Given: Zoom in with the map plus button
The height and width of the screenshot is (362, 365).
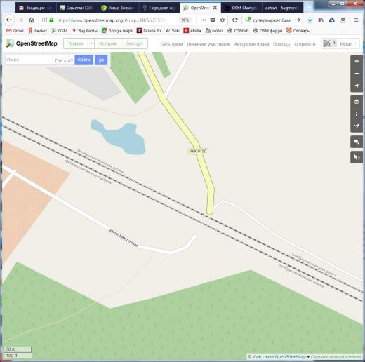Looking at the screenshot, I should click(x=357, y=61).
